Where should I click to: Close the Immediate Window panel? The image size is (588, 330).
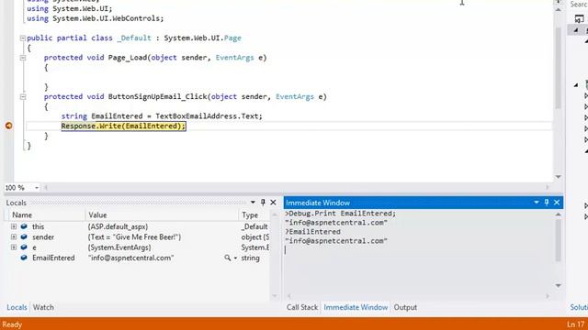pos(557,203)
